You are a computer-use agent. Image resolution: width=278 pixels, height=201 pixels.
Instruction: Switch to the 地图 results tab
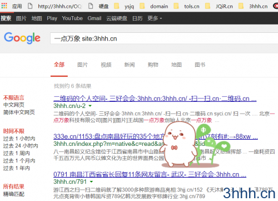pyautogui.click(x=176, y=65)
